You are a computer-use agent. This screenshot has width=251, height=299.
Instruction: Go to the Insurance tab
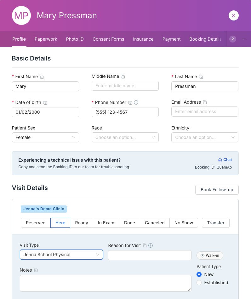pyautogui.click(x=143, y=39)
